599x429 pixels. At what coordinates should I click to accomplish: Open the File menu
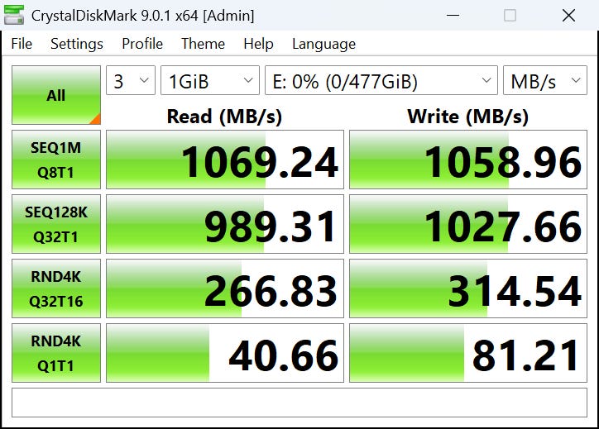pos(22,44)
